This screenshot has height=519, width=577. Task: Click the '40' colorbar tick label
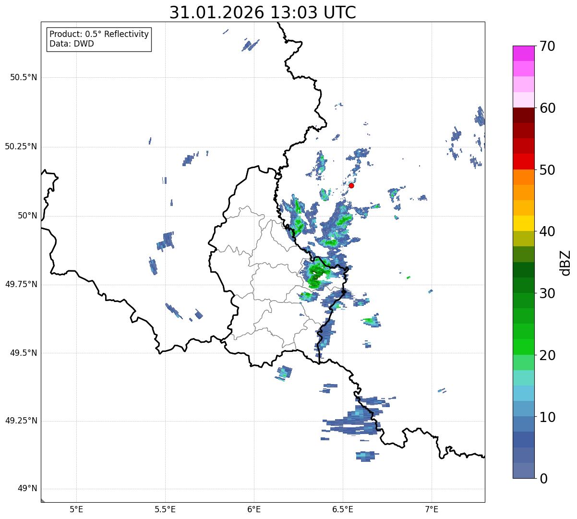(547, 232)
